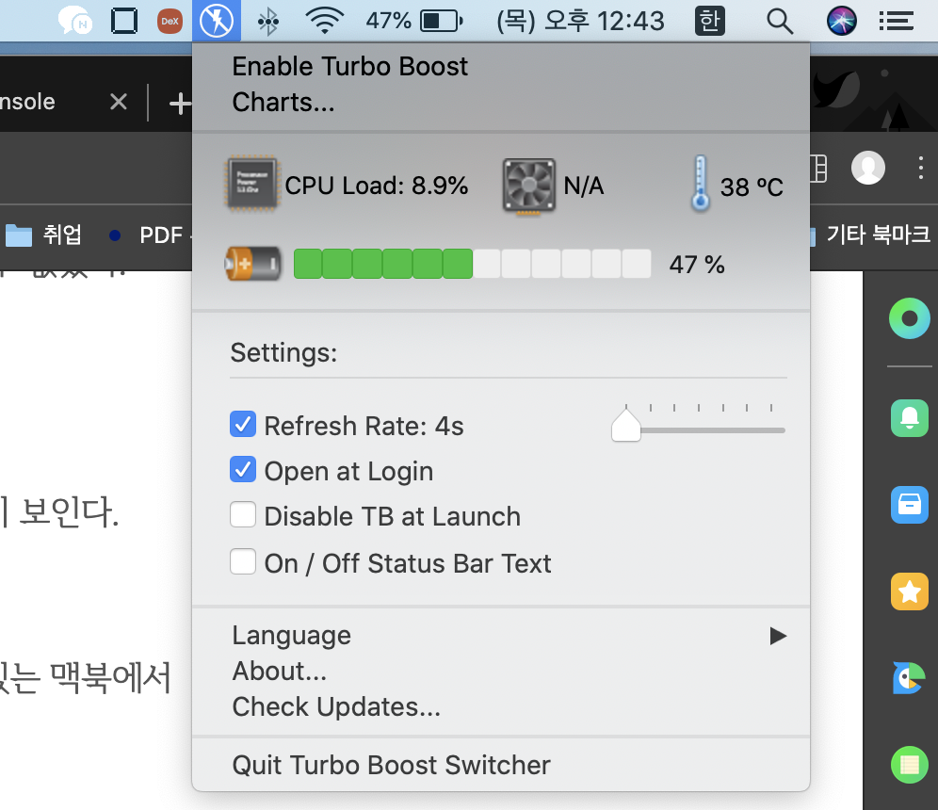This screenshot has width=938, height=810.
Task: Click the Turbo Boost Switcher menu bar icon
Action: [x=217, y=21]
